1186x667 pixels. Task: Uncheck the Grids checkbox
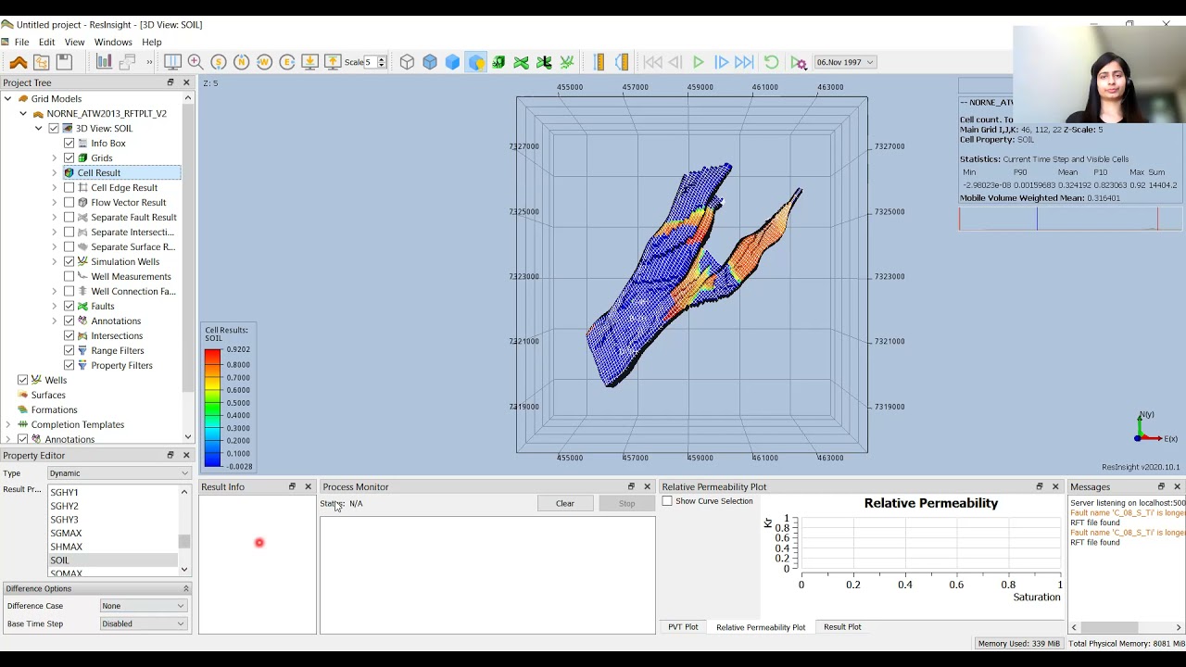[x=69, y=157]
